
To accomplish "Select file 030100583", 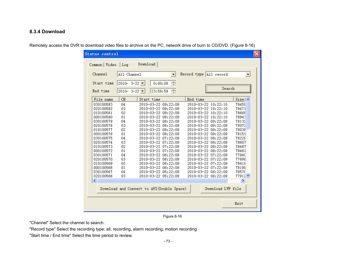I will tap(103, 105).
